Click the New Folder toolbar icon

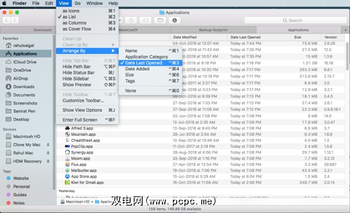tap(159, 20)
